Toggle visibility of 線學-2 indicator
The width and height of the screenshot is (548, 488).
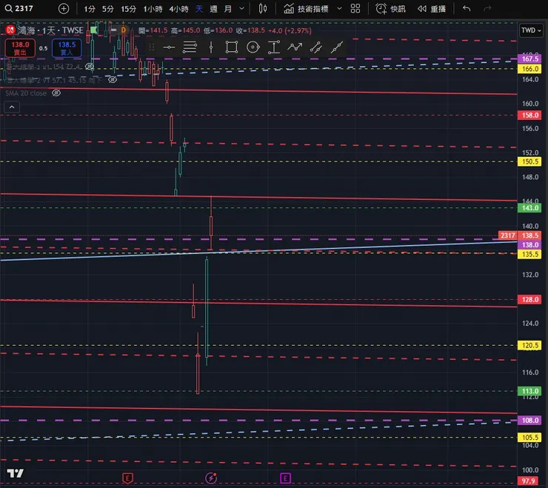[x=112, y=80]
